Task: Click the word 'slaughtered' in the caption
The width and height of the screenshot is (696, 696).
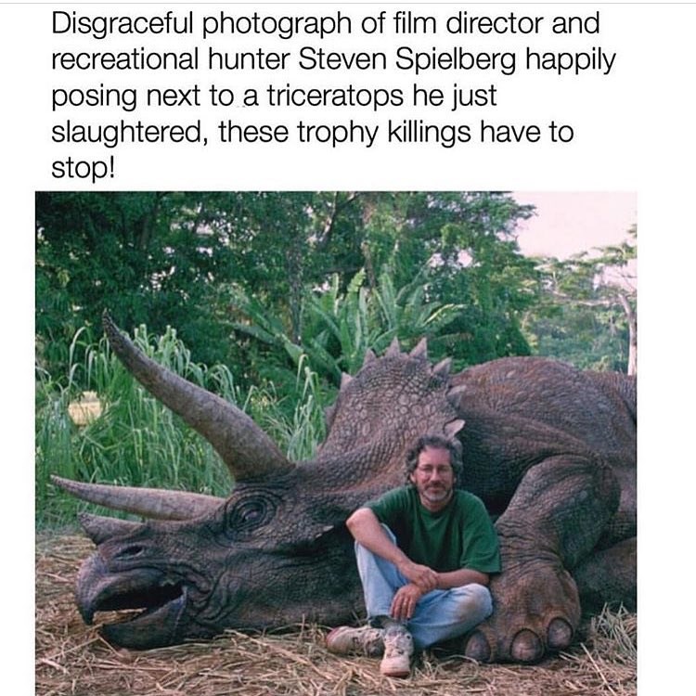Action: 126,133
